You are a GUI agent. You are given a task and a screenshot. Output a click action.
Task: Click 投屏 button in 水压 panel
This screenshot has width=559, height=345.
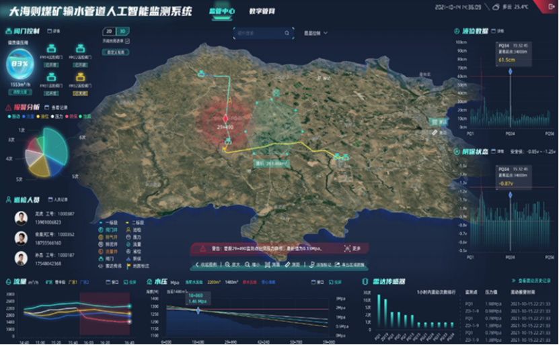(335, 282)
